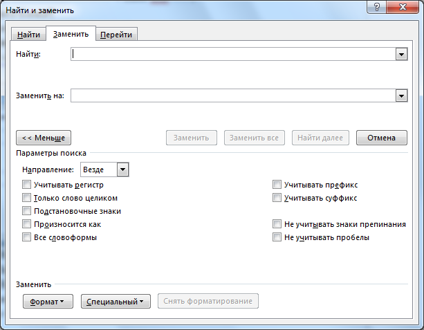Collapse options with Меньше button
Screen dimensions: 424x330
click(44, 138)
